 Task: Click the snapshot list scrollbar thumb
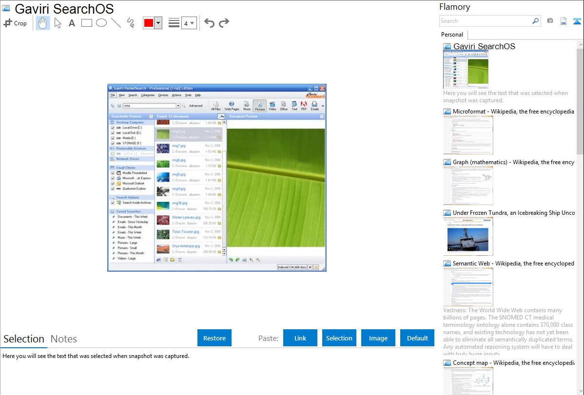coord(580,101)
